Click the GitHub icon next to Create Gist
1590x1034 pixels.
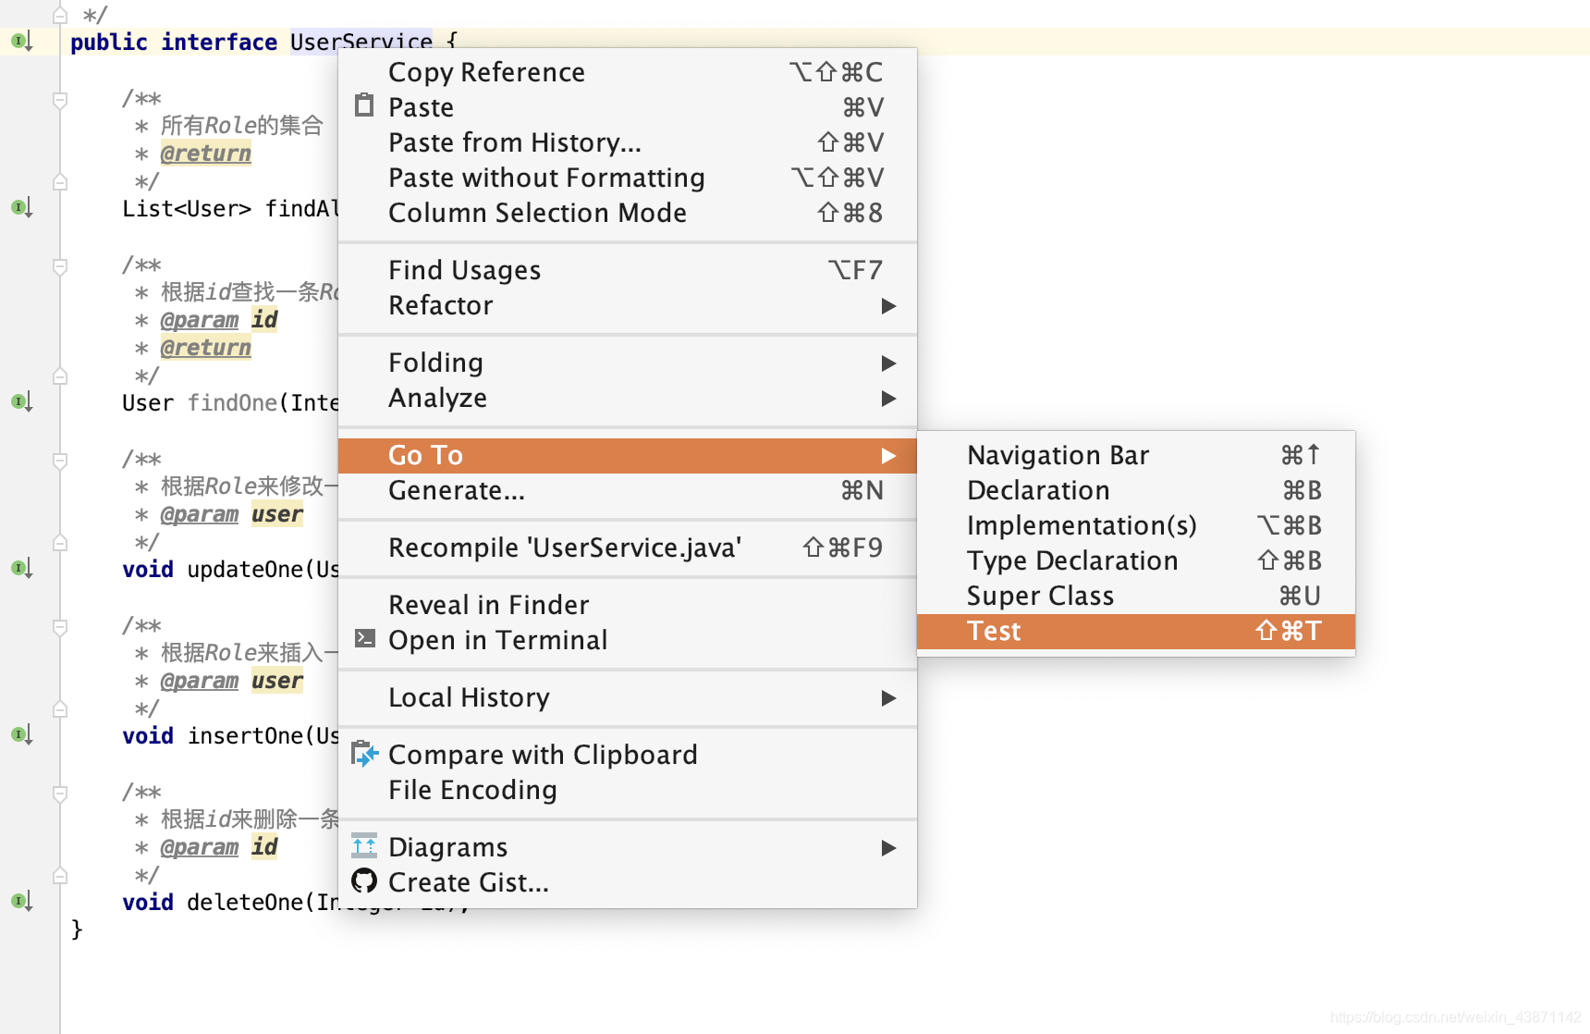tap(364, 881)
